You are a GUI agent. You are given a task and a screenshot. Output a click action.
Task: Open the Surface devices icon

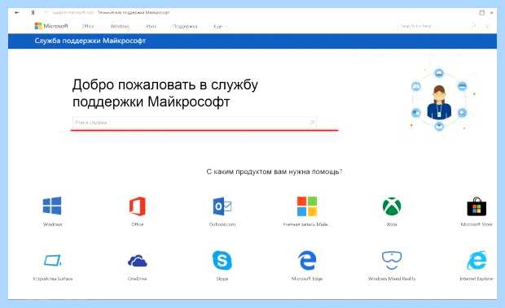coord(53,261)
